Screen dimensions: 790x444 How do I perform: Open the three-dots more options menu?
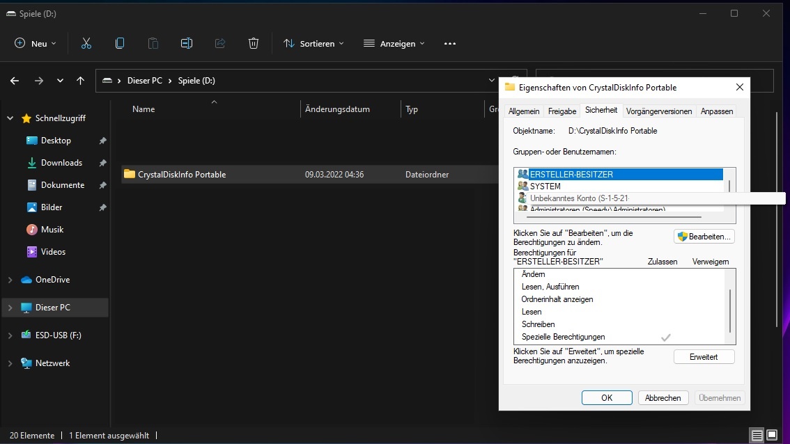(x=450, y=44)
